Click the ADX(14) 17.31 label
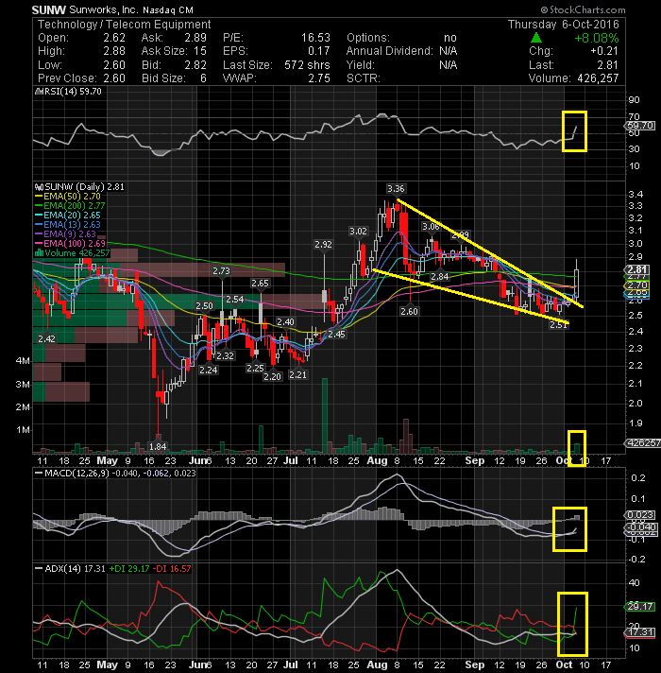Image resolution: width=661 pixels, height=673 pixels. coord(75,568)
